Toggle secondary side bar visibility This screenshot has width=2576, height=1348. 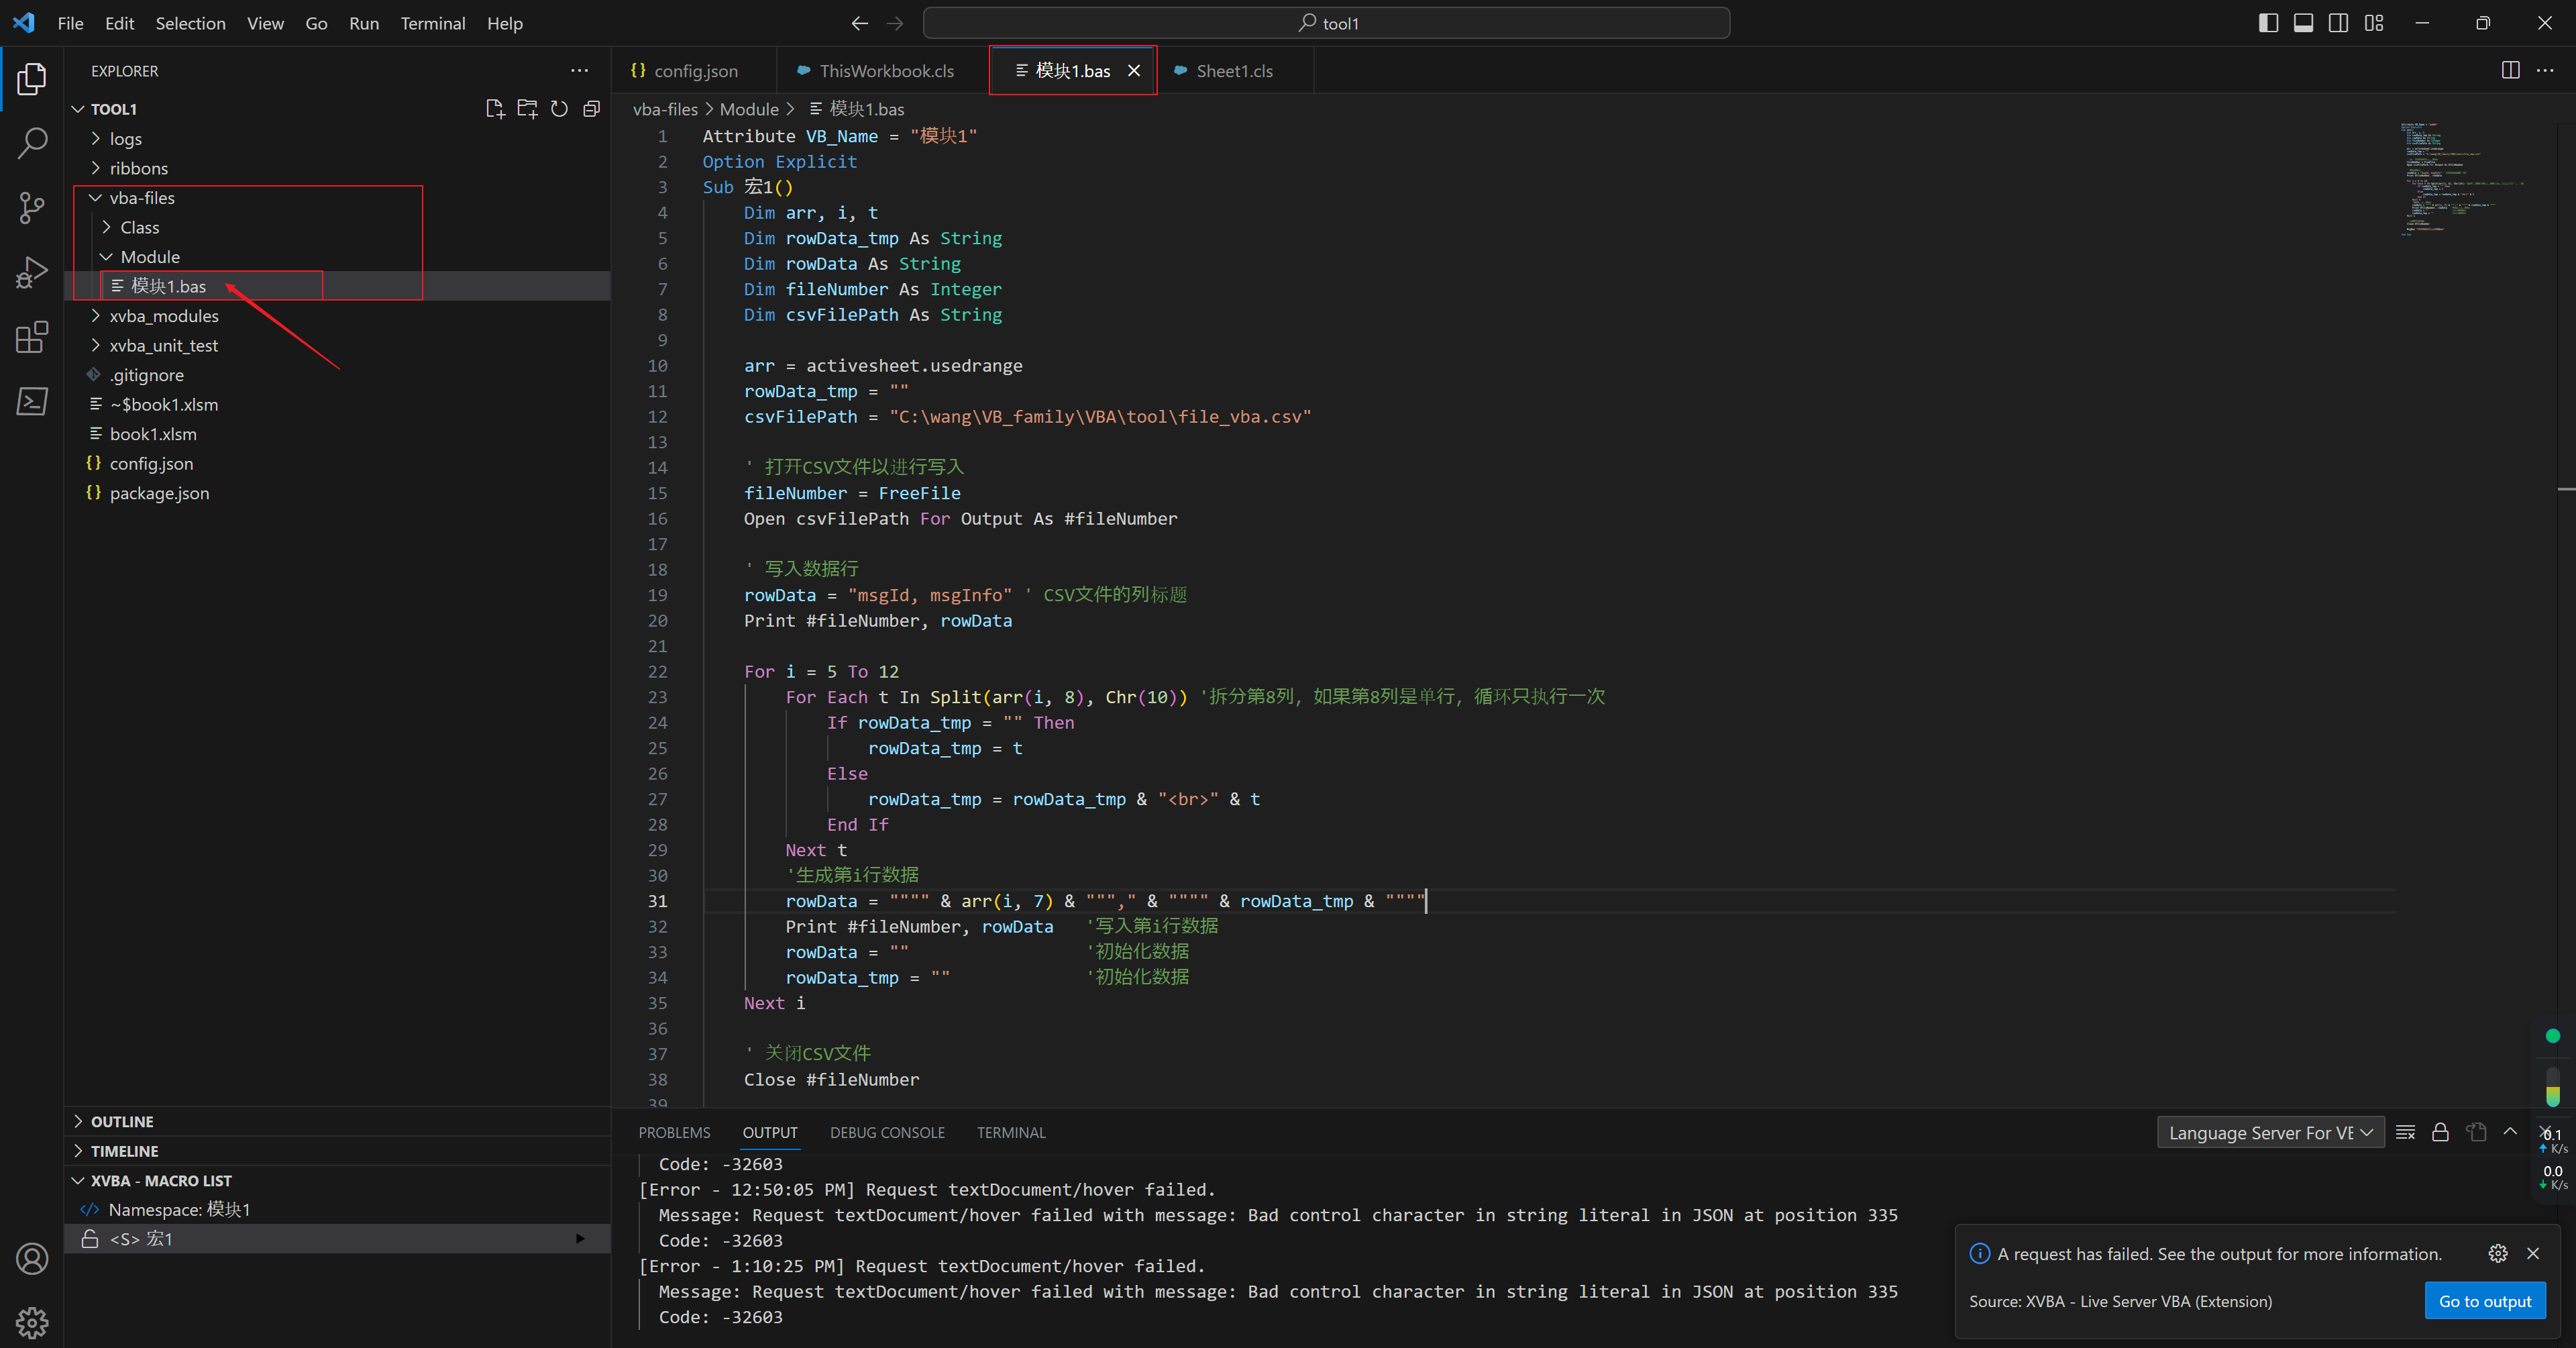coord(2338,23)
